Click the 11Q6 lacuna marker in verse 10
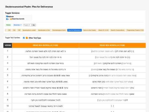This screenshot has width=149, height=112. pyautogui.click(x=112, y=106)
